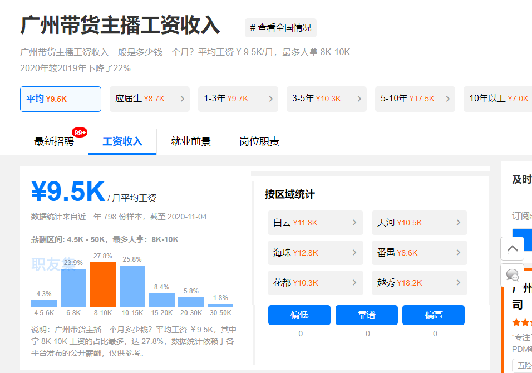Viewport: 532px width, 373px height.
Task: Click the back-to-top arrow icon
Action: tap(511, 248)
